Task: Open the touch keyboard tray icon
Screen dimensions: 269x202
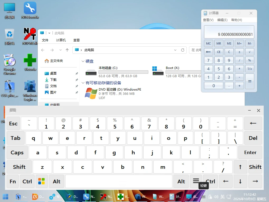Action: coord(203,197)
